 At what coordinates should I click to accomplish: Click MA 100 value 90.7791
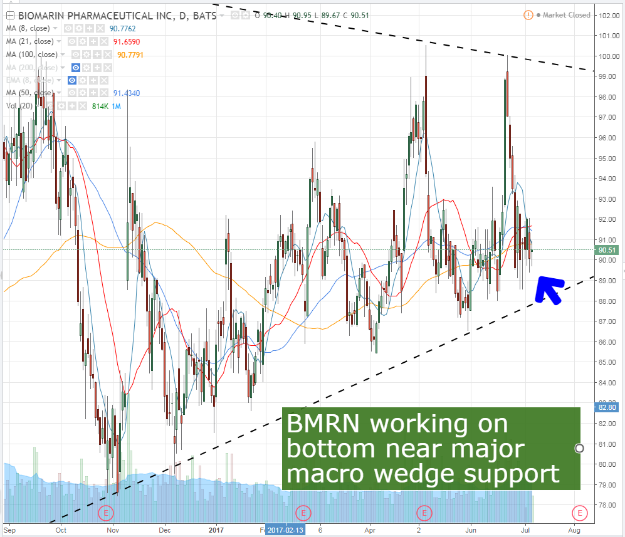point(130,55)
